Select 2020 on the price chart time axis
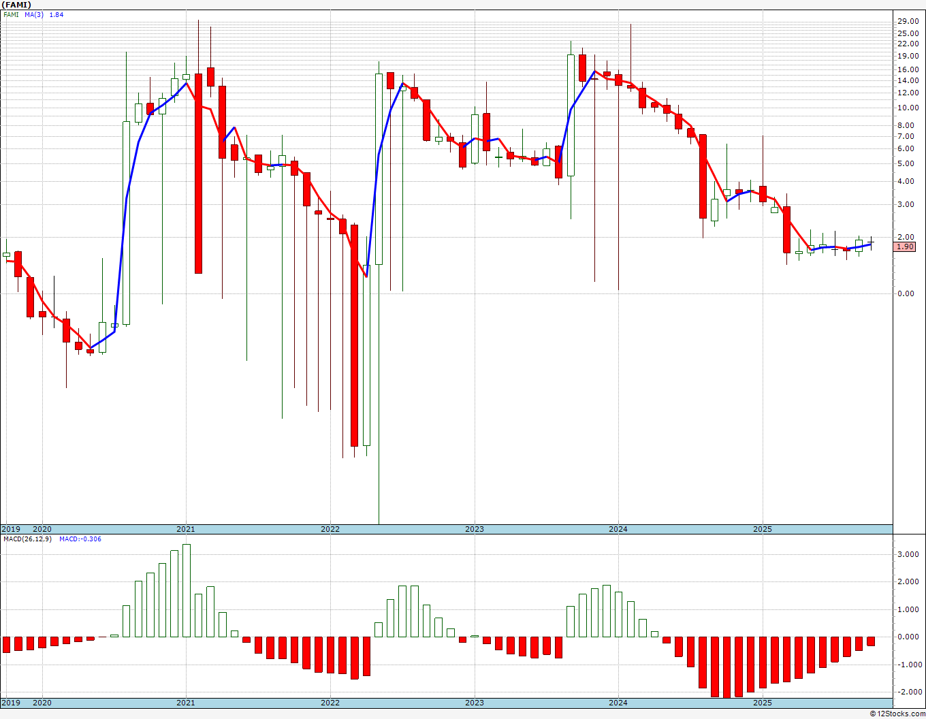 click(42, 529)
